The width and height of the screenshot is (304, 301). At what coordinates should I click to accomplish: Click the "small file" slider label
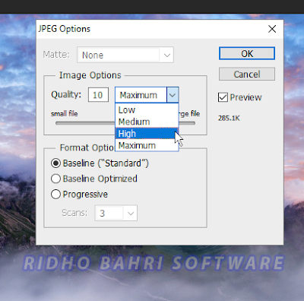pyautogui.click(x=65, y=113)
